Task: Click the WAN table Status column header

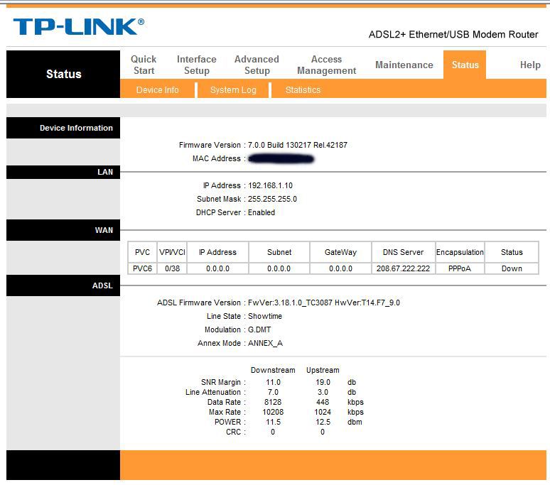Action: pyautogui.click(x=512, y=252)
